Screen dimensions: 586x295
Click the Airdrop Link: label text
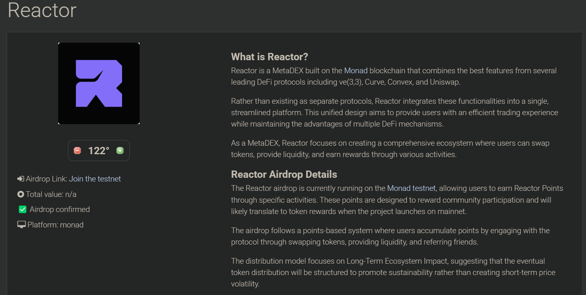[46, 179]
